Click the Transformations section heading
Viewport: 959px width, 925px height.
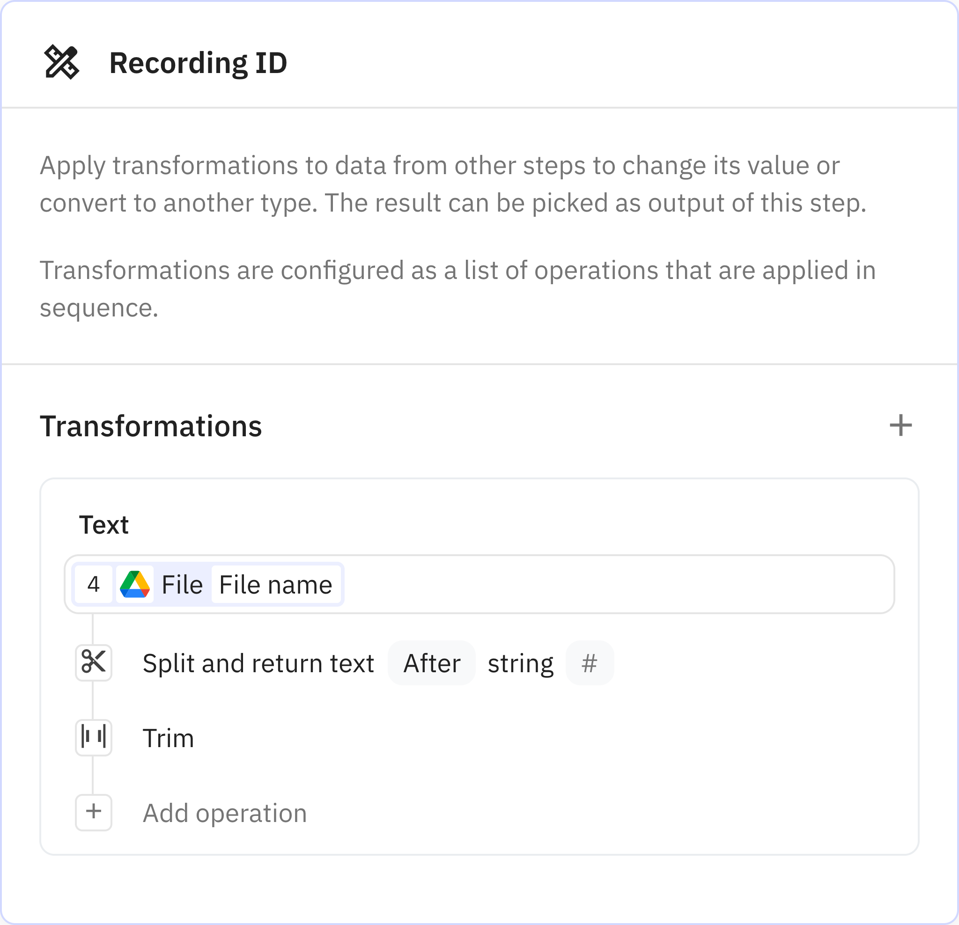coord(151,426)
